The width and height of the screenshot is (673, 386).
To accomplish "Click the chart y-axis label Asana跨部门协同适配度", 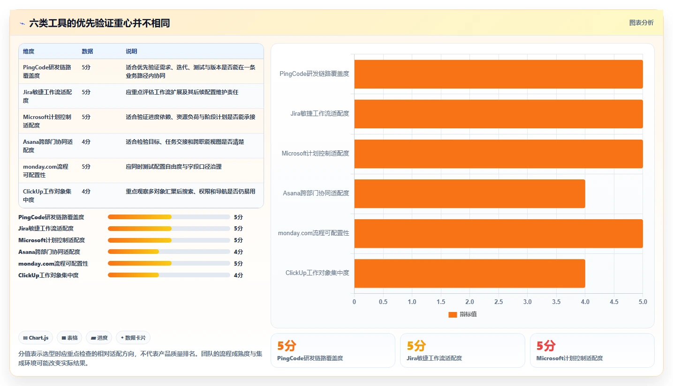I will tap(316, 193).
